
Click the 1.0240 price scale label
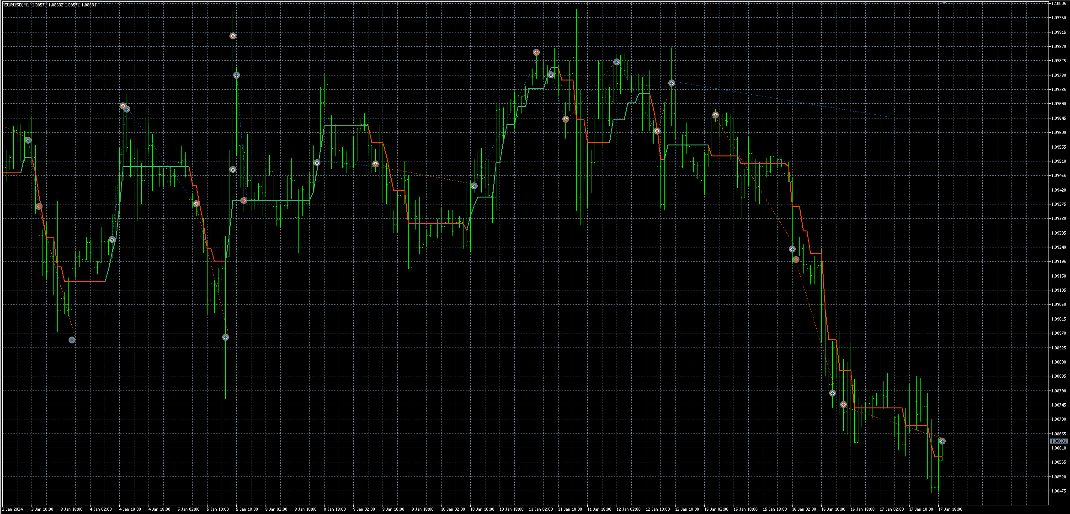point(1059,247)
